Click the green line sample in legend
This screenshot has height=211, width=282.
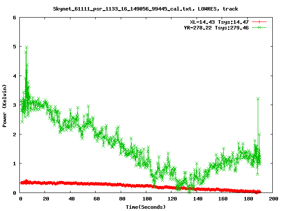(x=260, y=27)
